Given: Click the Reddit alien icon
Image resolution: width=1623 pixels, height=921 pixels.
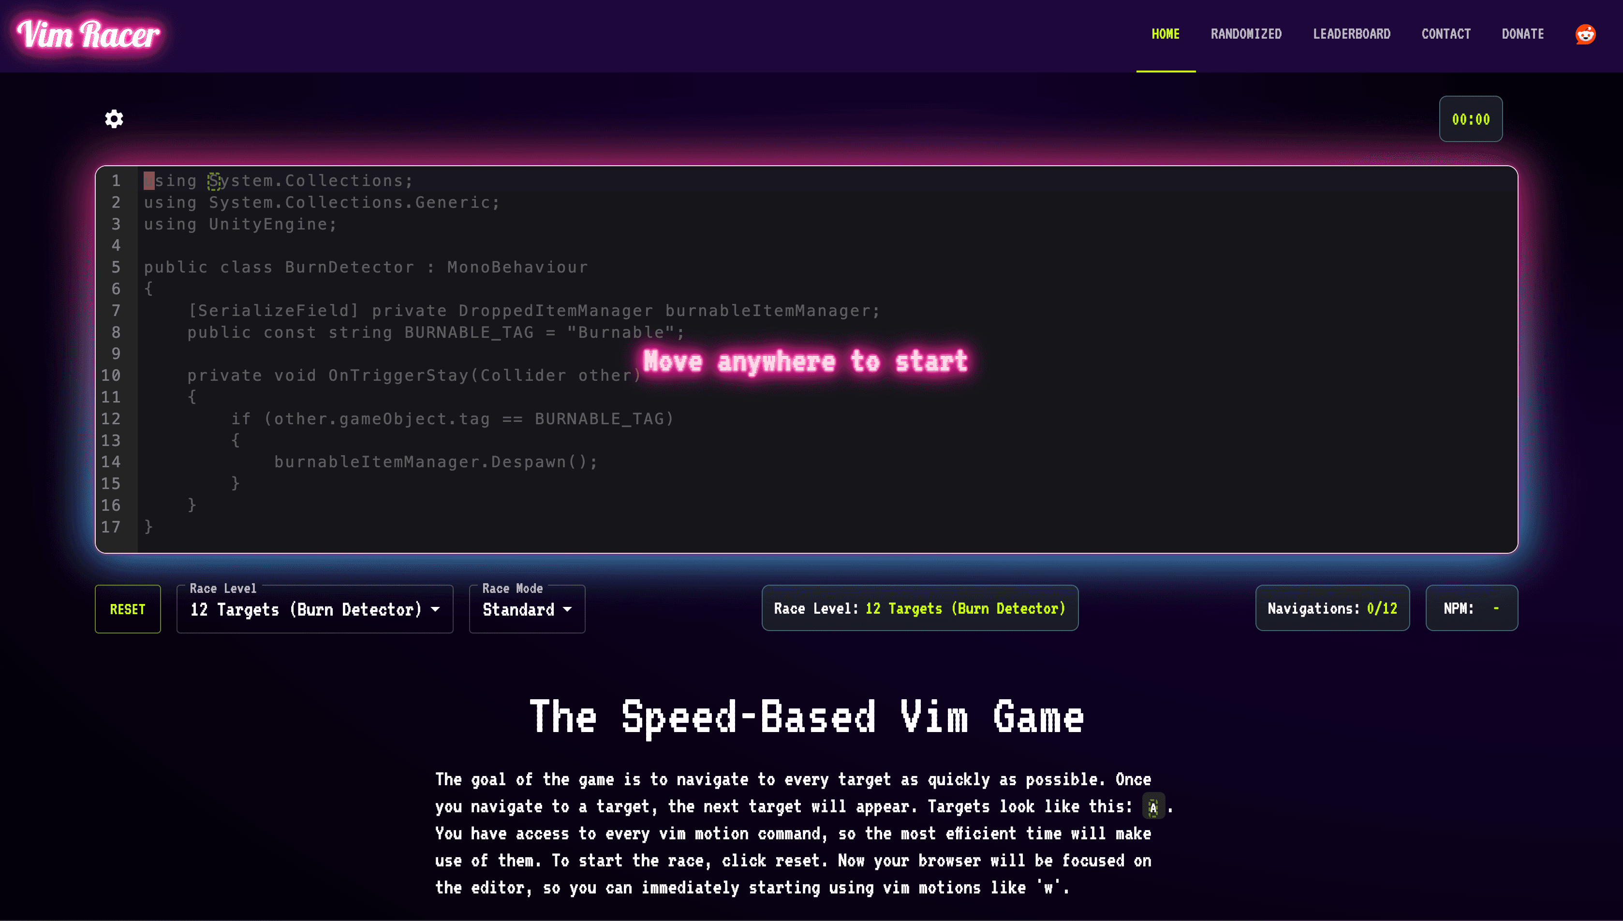Looking at the screenshot, I should pyautogui.click(x=1586, y=33).
